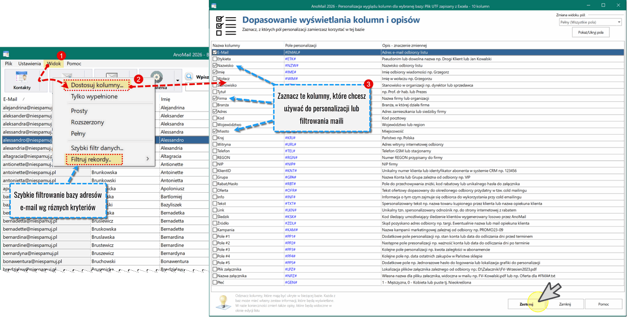Click the checklist icon beside dialog heading

click(226, 25)
